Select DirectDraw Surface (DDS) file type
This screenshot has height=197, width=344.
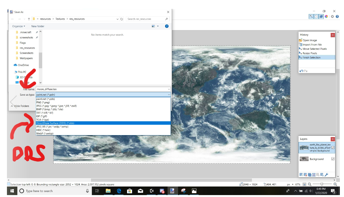(103, 123)
